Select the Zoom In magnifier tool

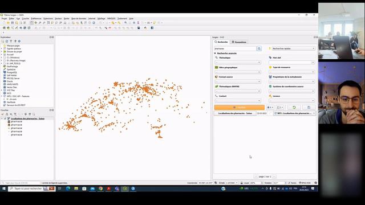tap(40, 23)
